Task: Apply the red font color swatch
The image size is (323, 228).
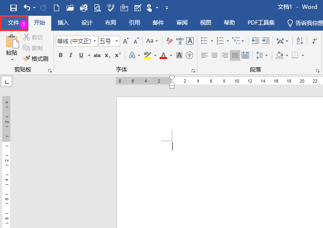Action: (163, 56)
